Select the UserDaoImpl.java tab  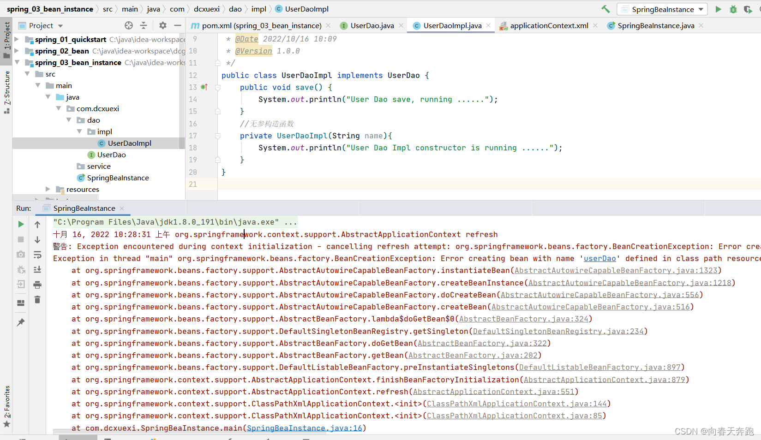452,26
